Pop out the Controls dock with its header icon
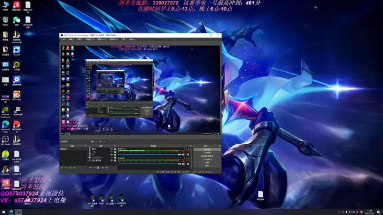383x215 pixels. [220, 146]
